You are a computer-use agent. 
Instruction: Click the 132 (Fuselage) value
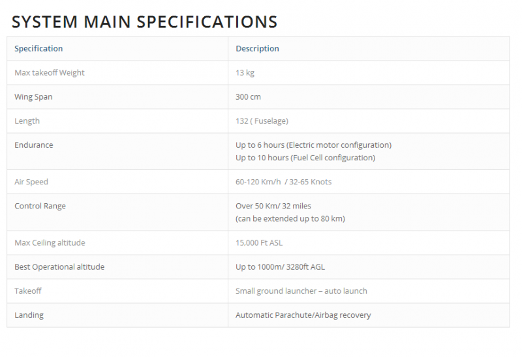point(262,121)
